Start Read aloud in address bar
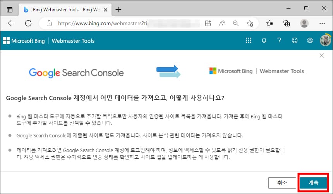Image resolution: width=333 pixels, height=194 pixels. 222,23
